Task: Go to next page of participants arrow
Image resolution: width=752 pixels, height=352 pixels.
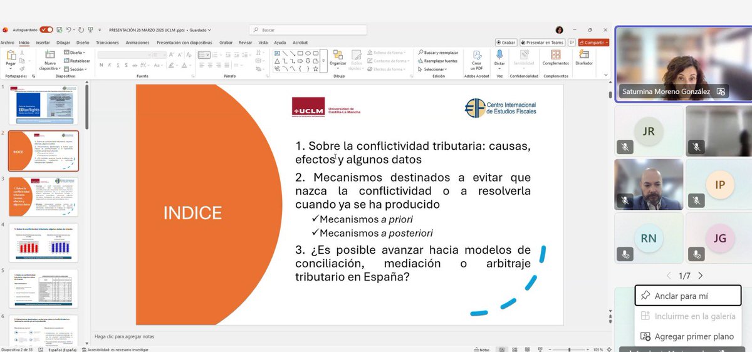Action: click(x=701, y=276)
